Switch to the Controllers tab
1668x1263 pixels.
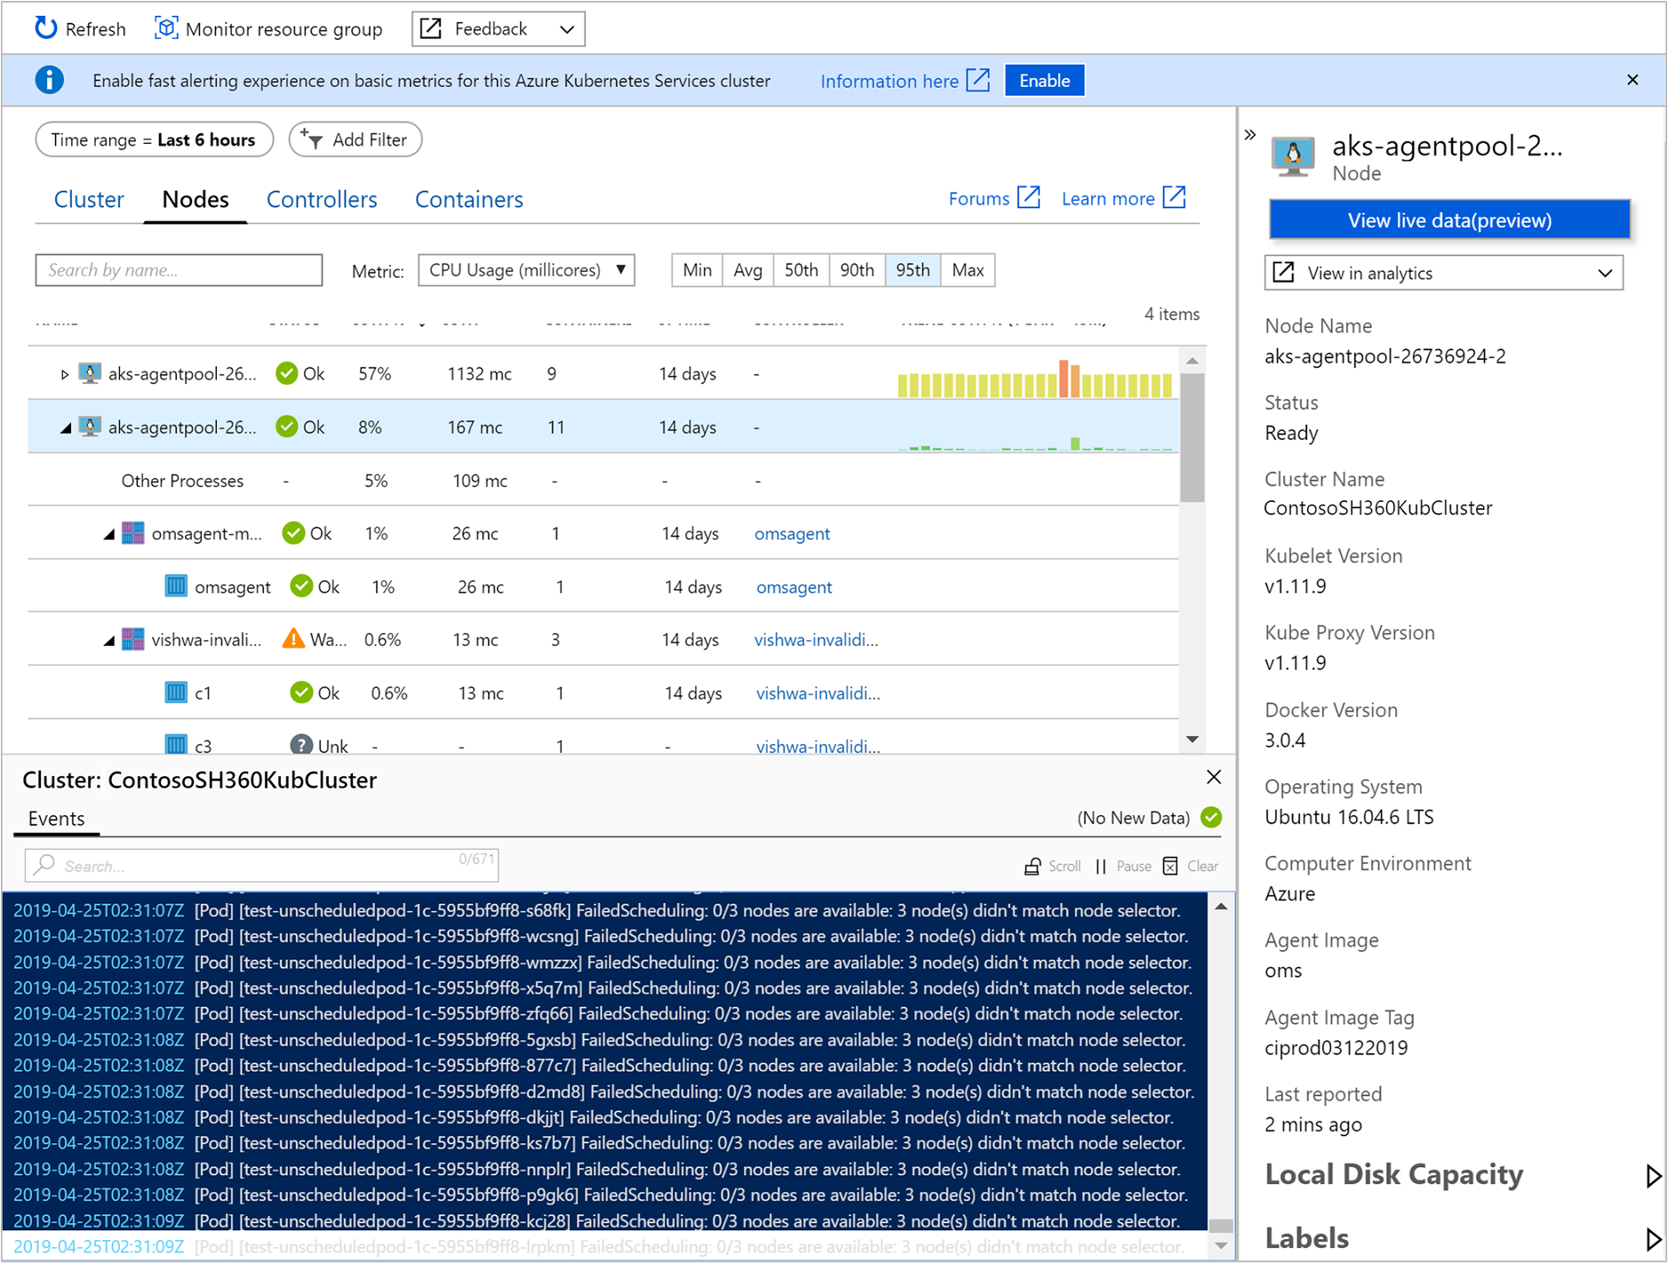[322, 200]
